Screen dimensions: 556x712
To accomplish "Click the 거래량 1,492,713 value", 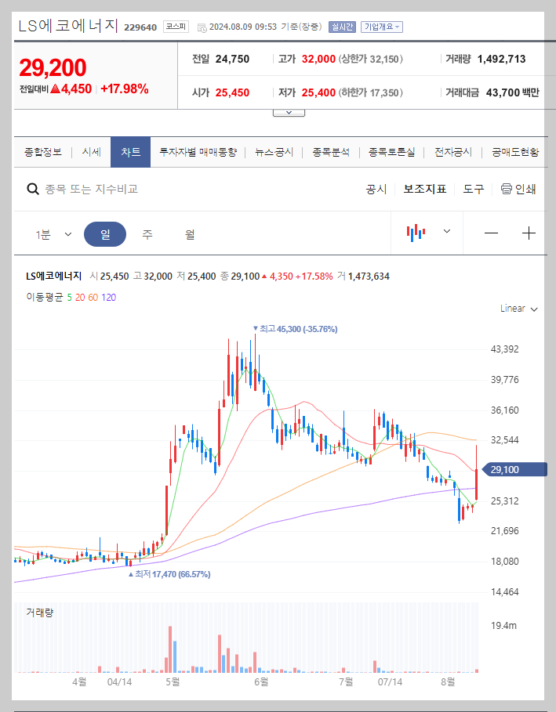I will 501,59.
